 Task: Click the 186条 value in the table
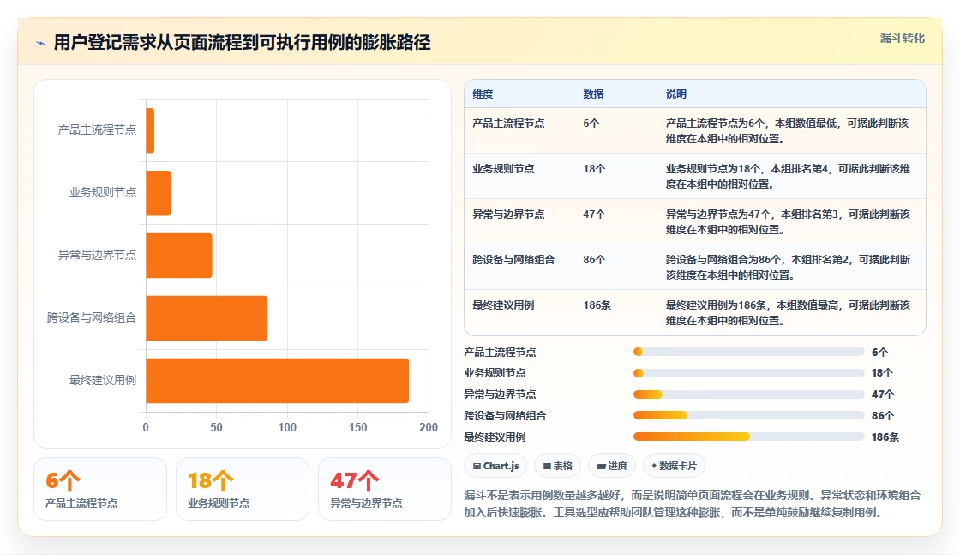tap(597, 305)
